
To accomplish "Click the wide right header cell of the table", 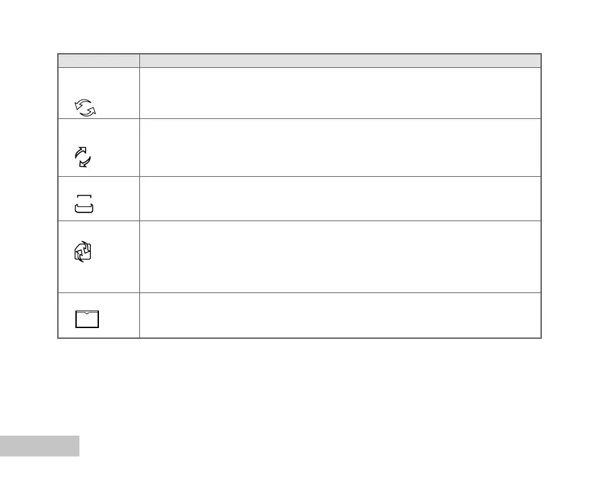I will [340, 61].
